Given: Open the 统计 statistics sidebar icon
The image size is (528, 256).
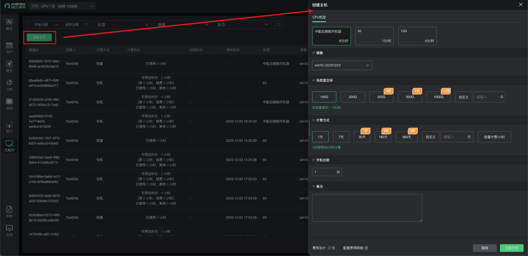Looking at the screenshot, I should tap(9, 127).
